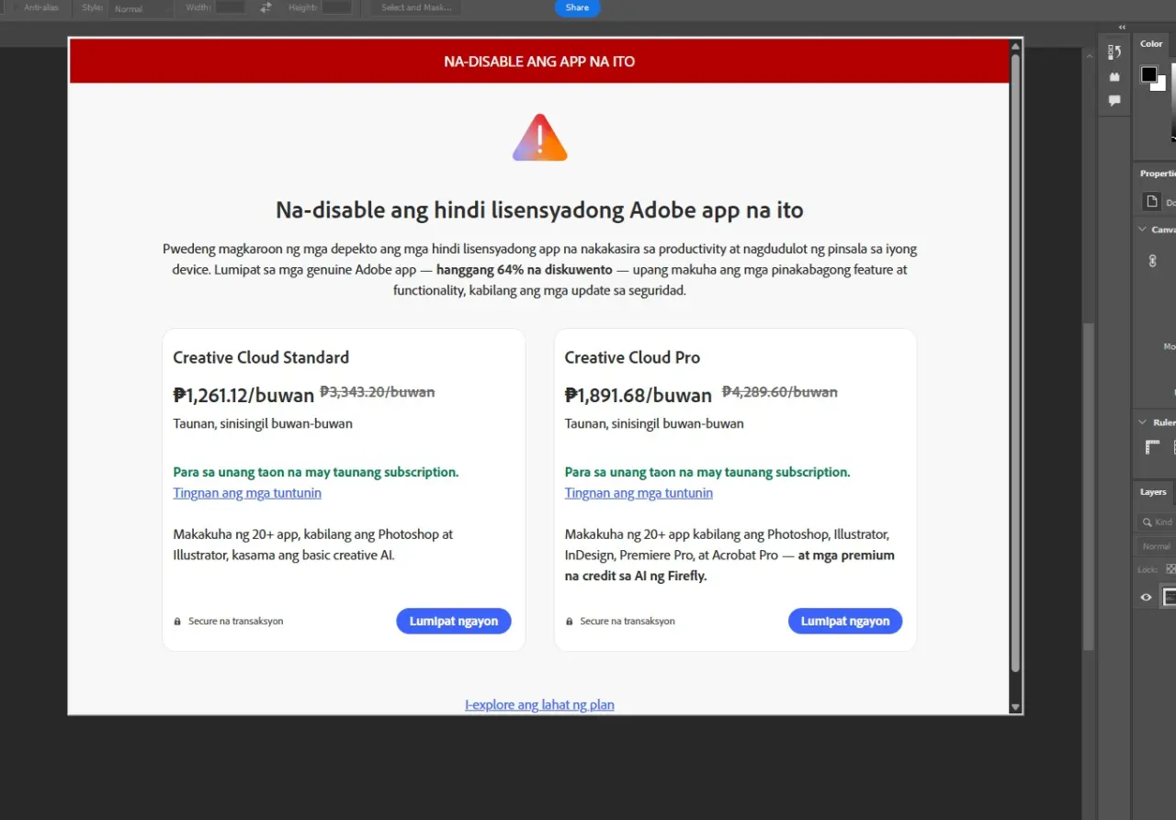Click the ruler corner icon under Rulers

[1152, 447]
